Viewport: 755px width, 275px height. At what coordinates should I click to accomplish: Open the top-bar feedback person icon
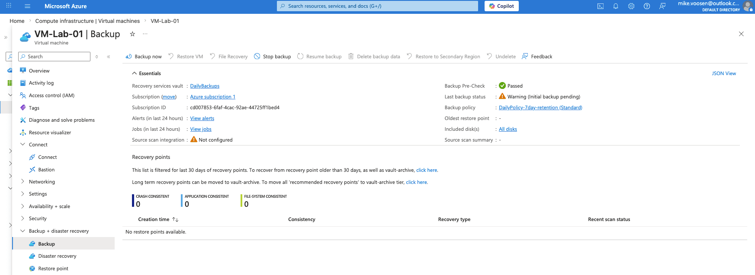coord(662,6)
